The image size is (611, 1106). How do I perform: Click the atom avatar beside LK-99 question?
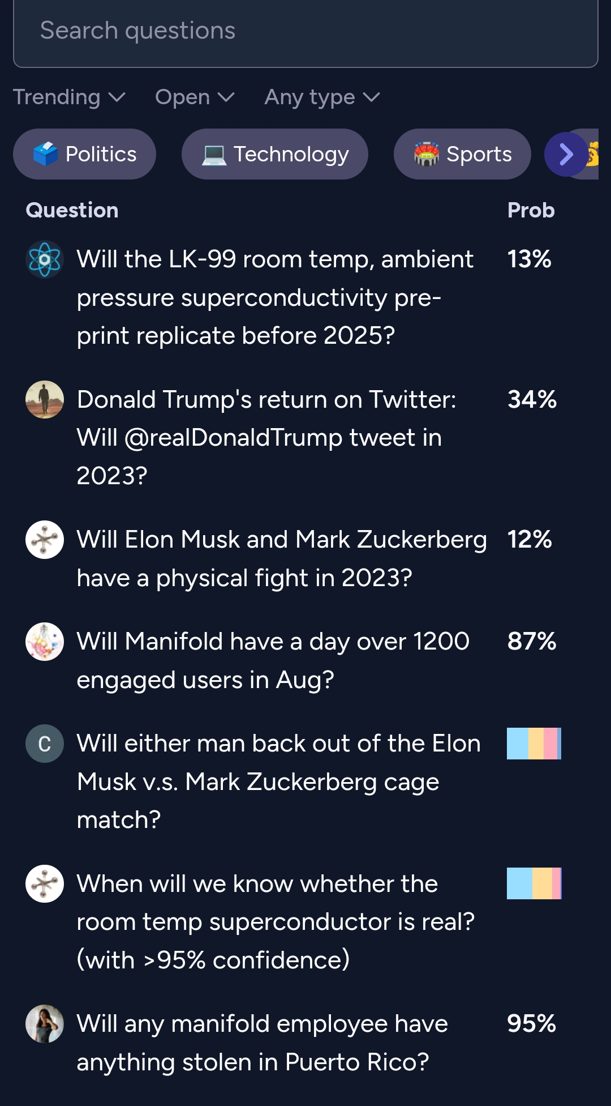45,259
